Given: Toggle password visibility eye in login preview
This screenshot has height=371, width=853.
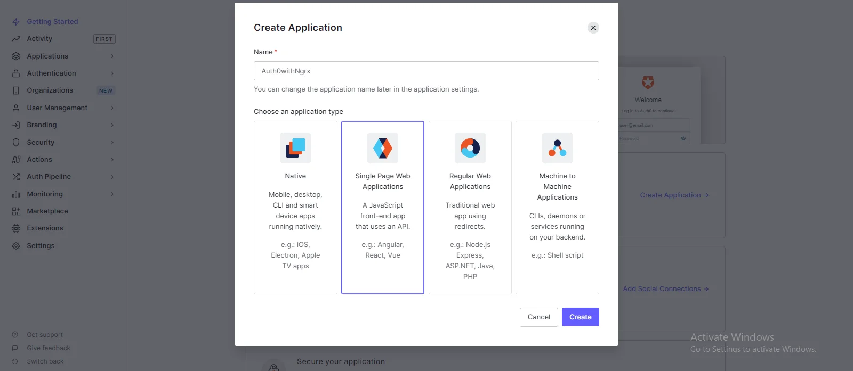Looking at the screenshot, I should [683, 138].
